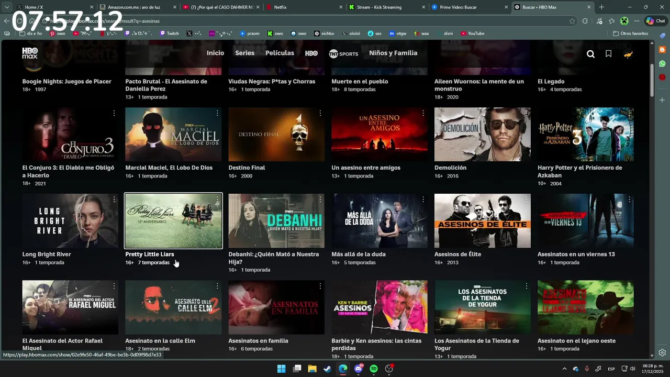Open the Copilot Chat button in Edge
This screenshot has width=670, height=377.
click(655, 21)
